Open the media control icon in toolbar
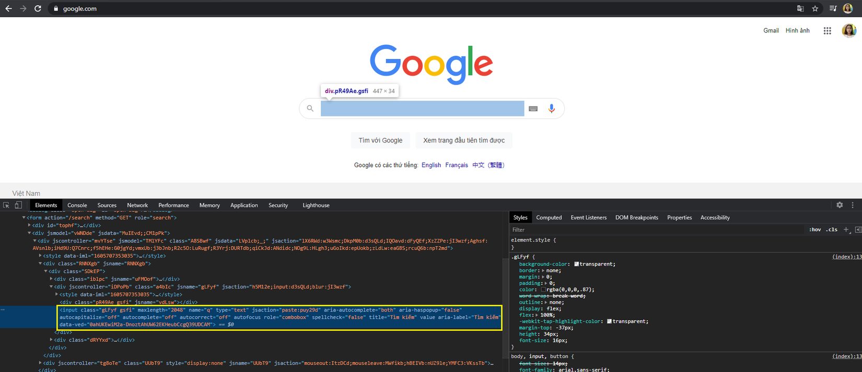 pos(833,8)
